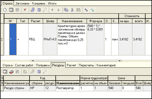
Task: Click the lower grid options icon beside Наименование ра
Action: coord(2,83)
